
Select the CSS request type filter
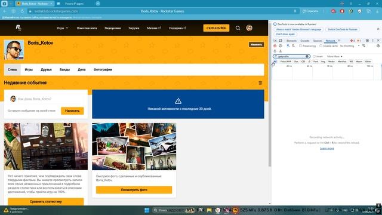[x=303, y=62]
